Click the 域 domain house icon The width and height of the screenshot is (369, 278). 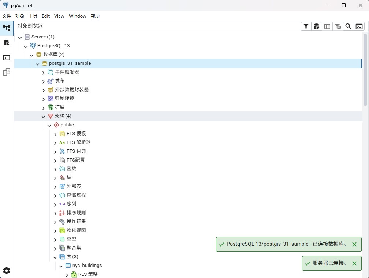click(x=62, y=178)
